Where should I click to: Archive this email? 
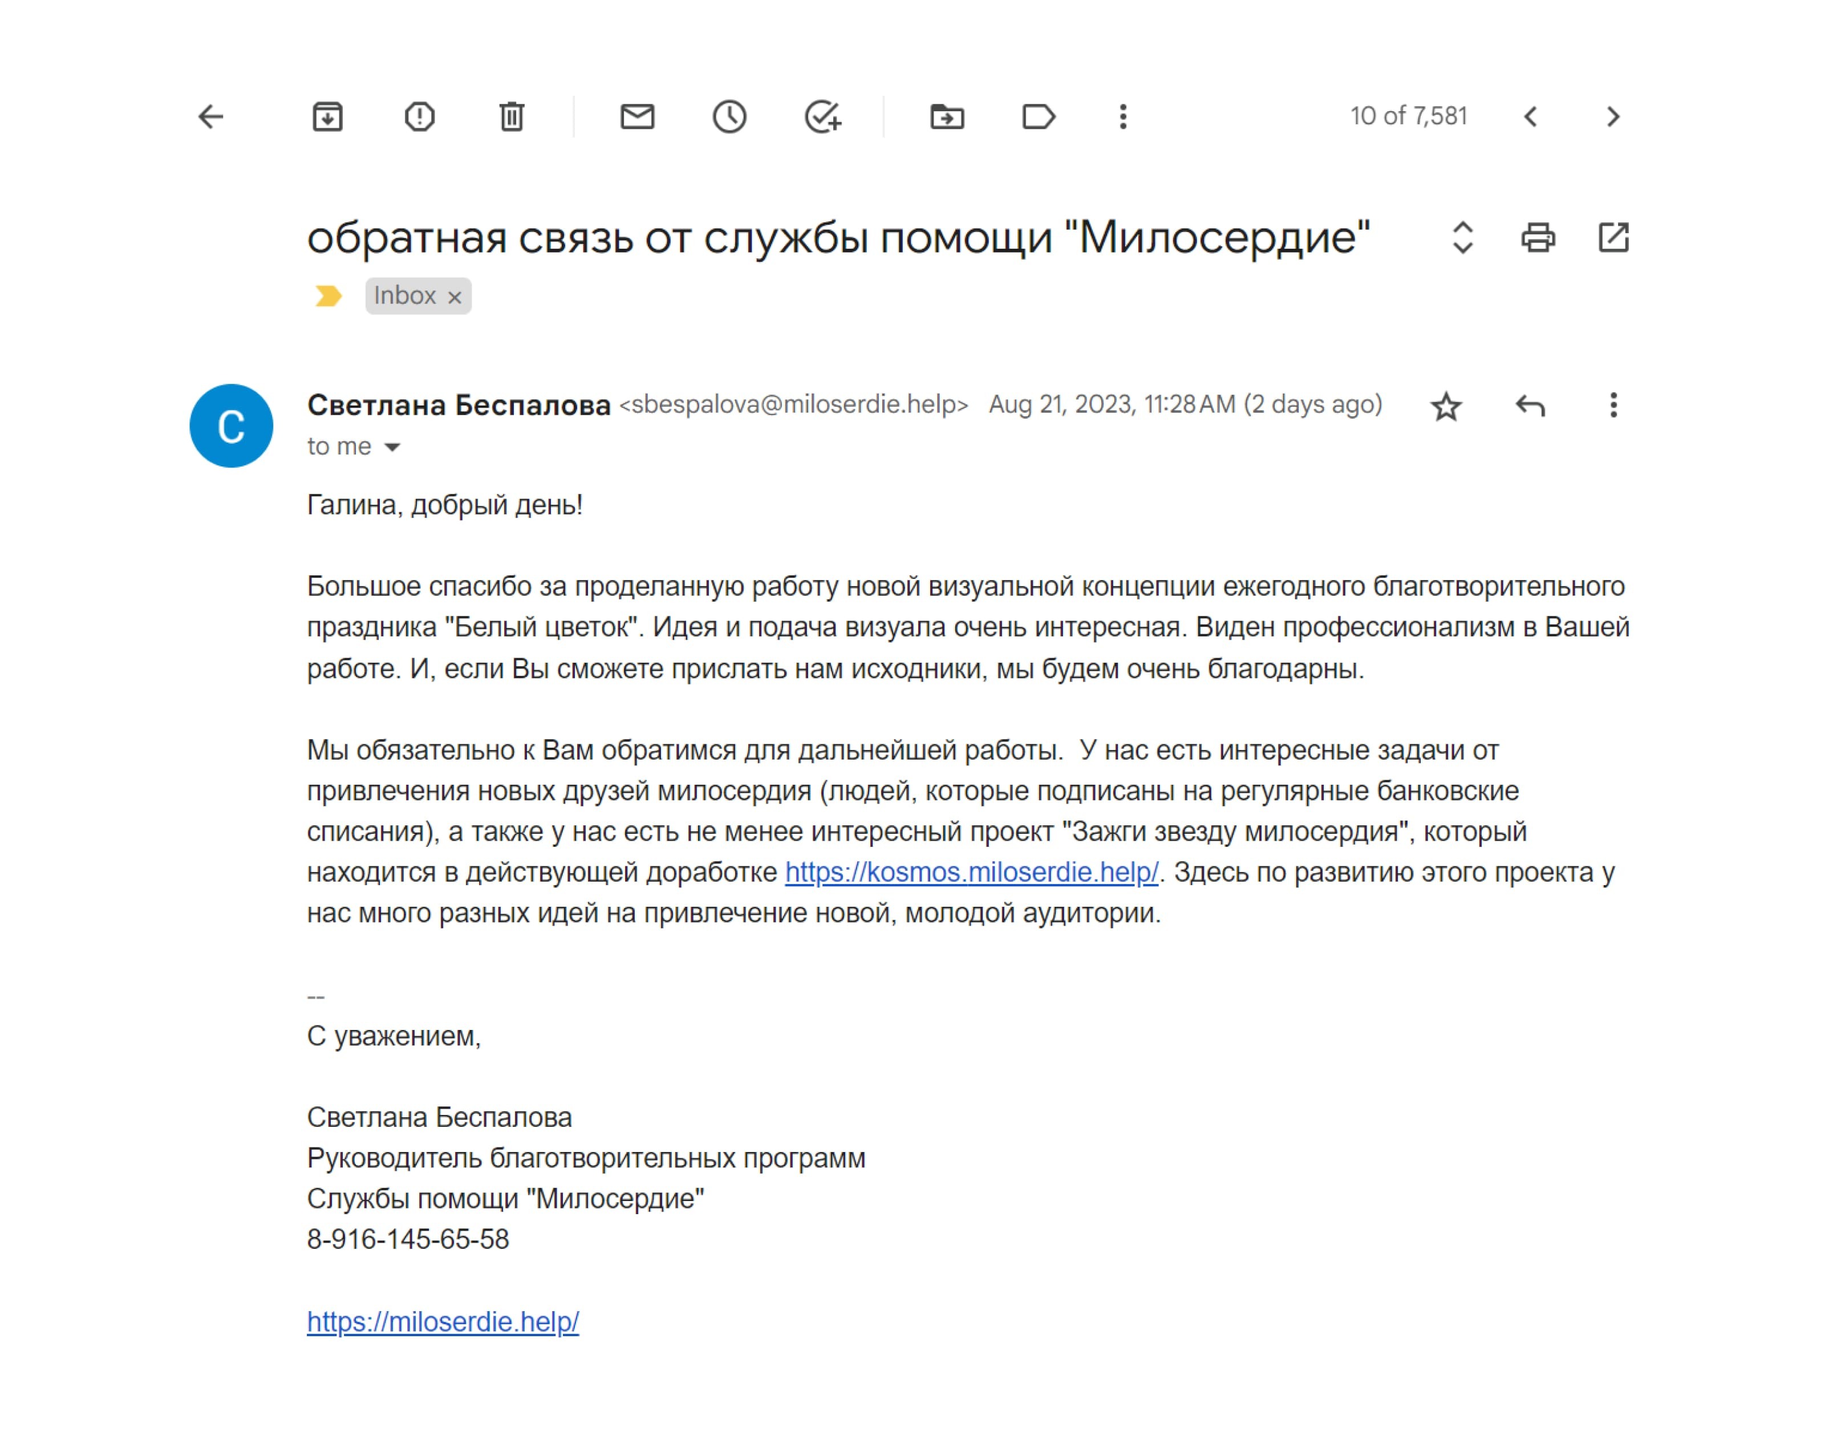327,117
